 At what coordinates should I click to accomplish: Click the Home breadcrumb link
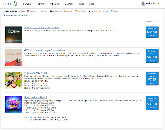coord(8,15)
